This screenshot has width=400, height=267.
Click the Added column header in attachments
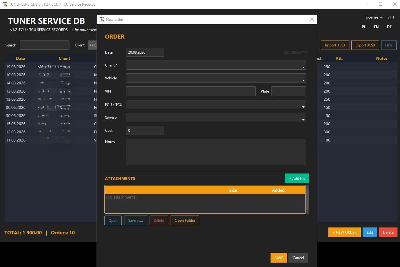click(278, 190)
